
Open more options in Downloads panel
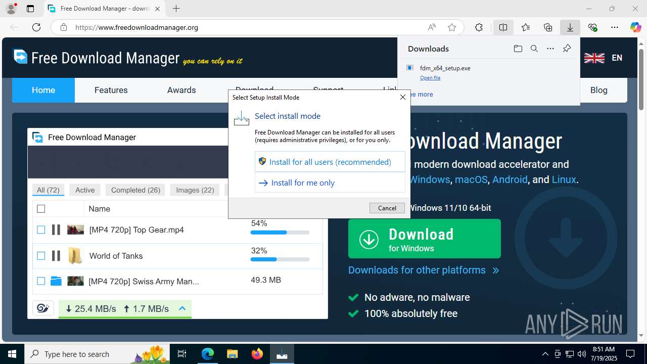point(550,49)
